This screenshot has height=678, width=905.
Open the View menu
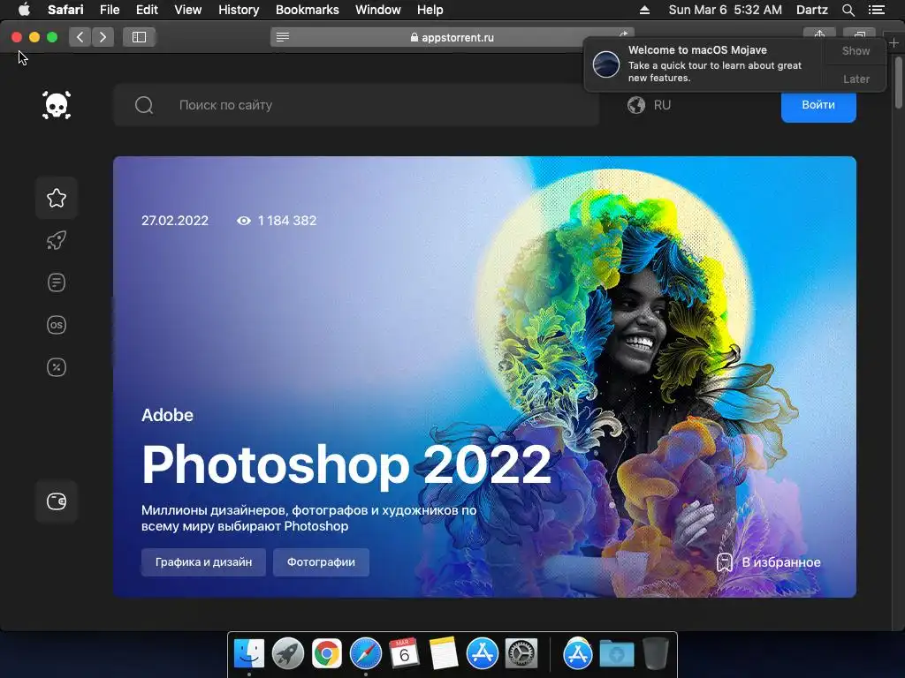(188, 10)
